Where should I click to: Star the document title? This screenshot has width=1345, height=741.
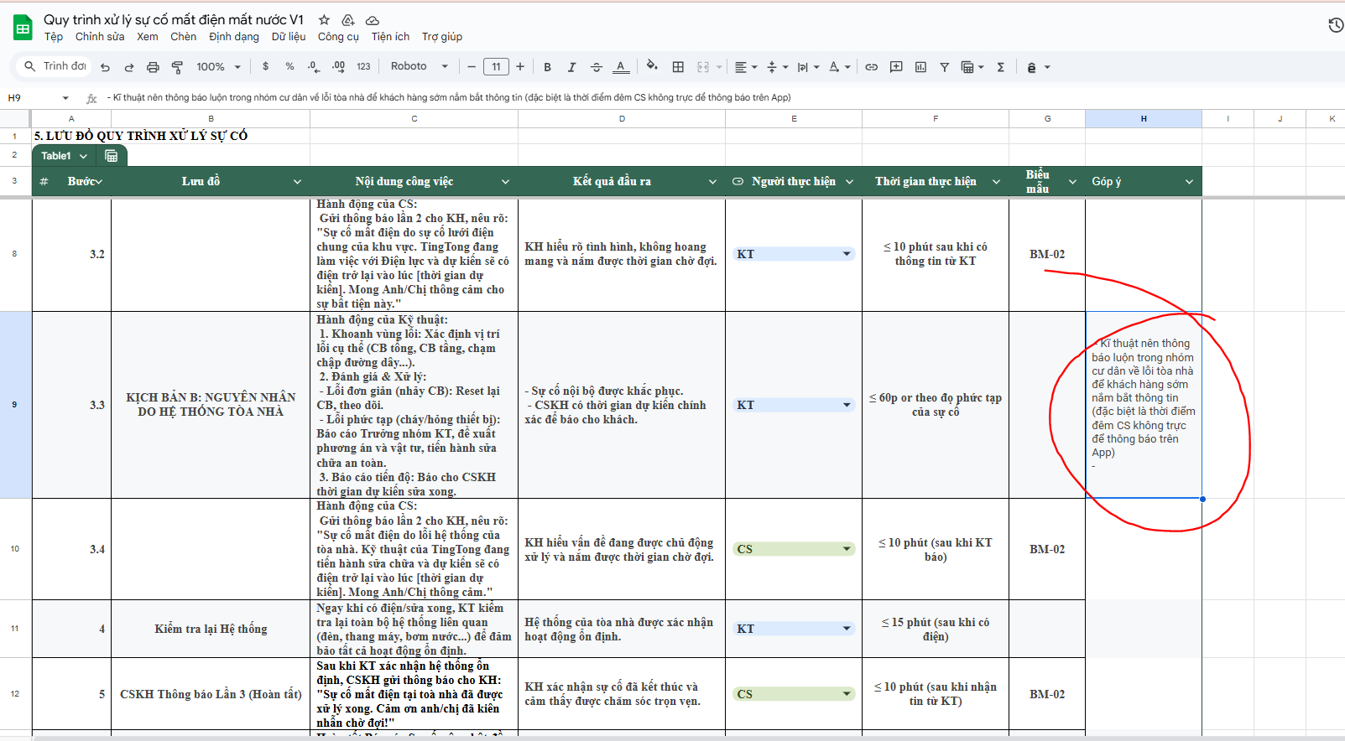click(x=324, y=19)
